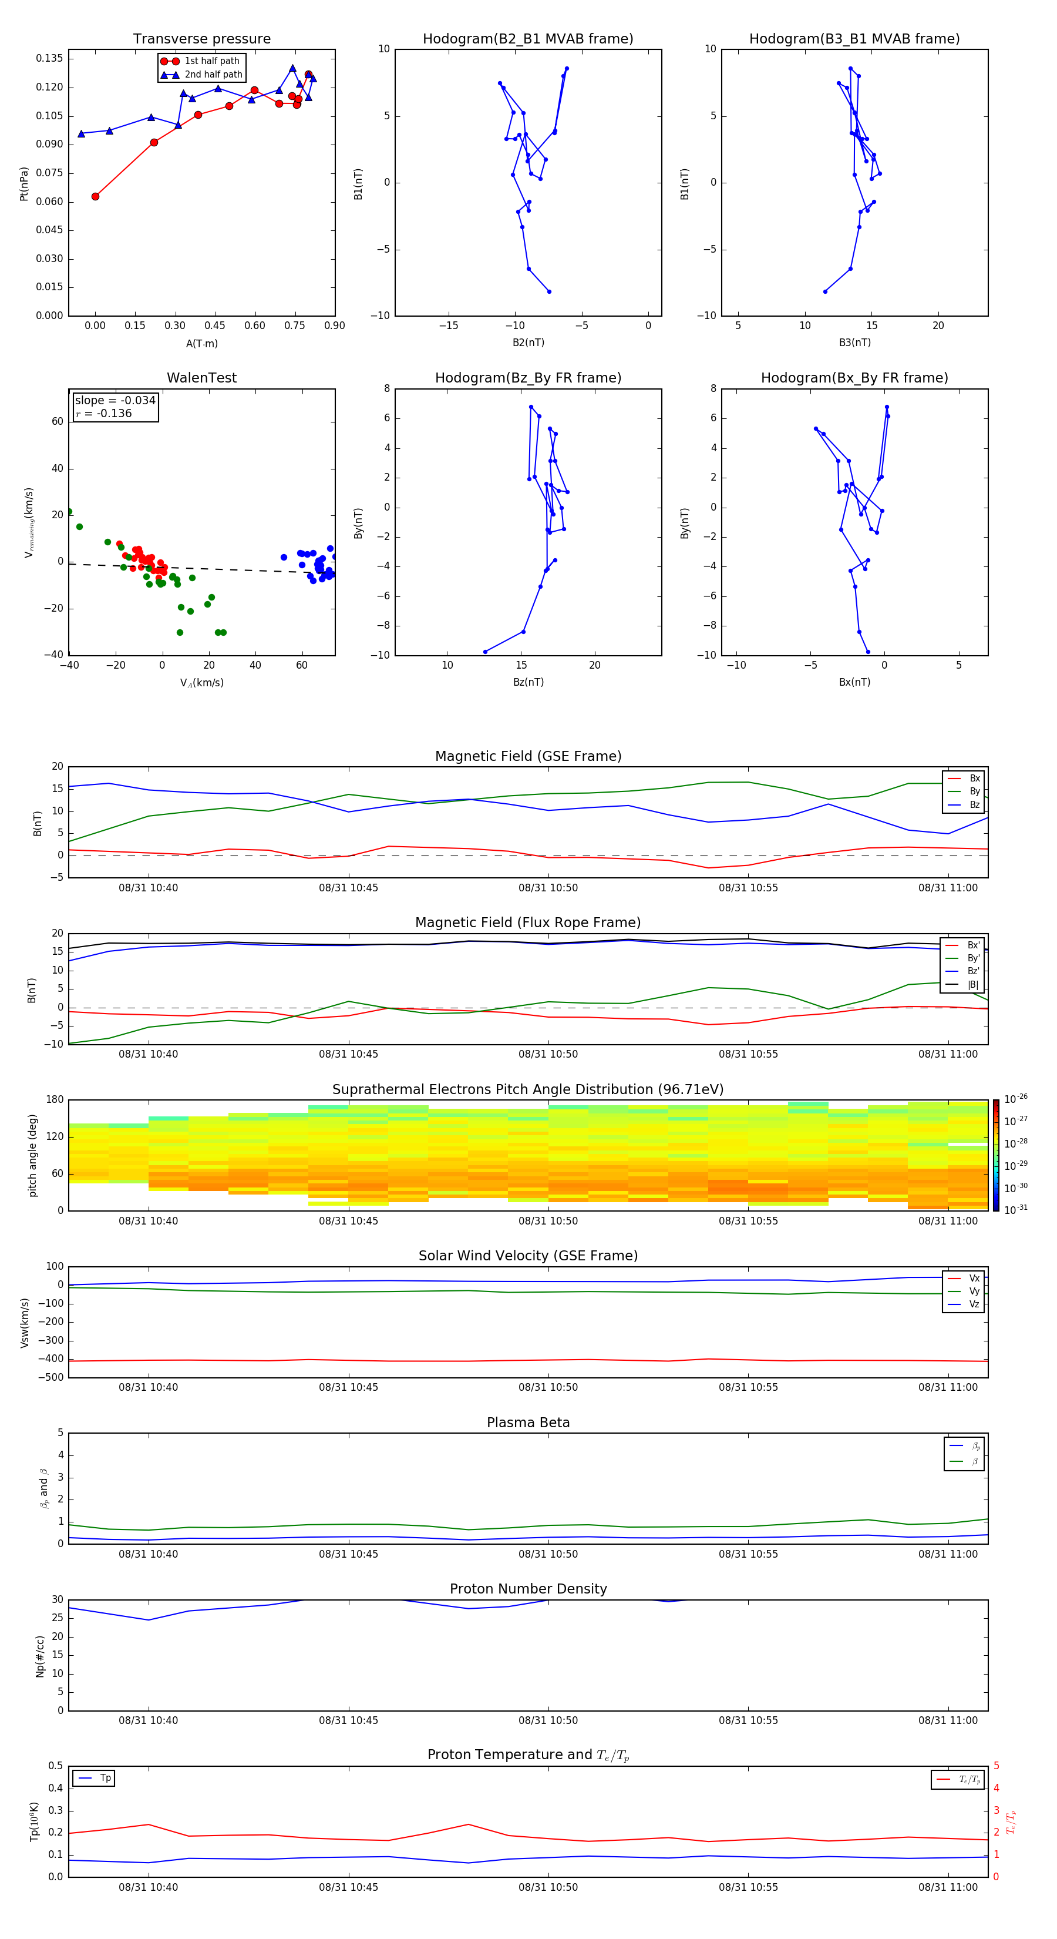
Task: Click the 'Pt(nPa)' y-axis label
Action: pyautogui.click(x=24, y=183)
